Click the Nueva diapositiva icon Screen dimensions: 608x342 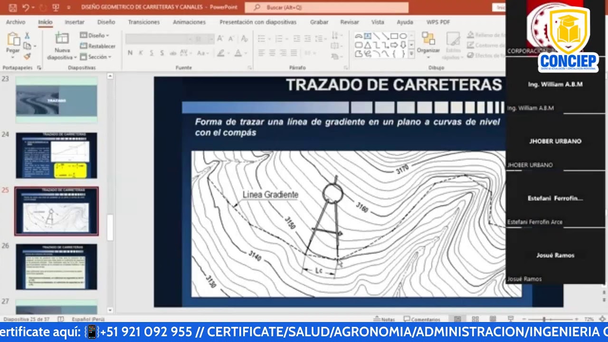pos(62,38)
